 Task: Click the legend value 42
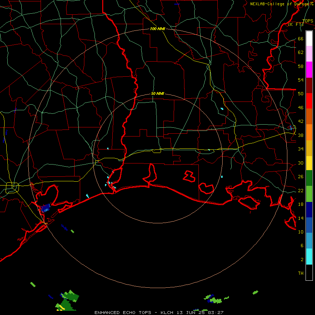301,121
